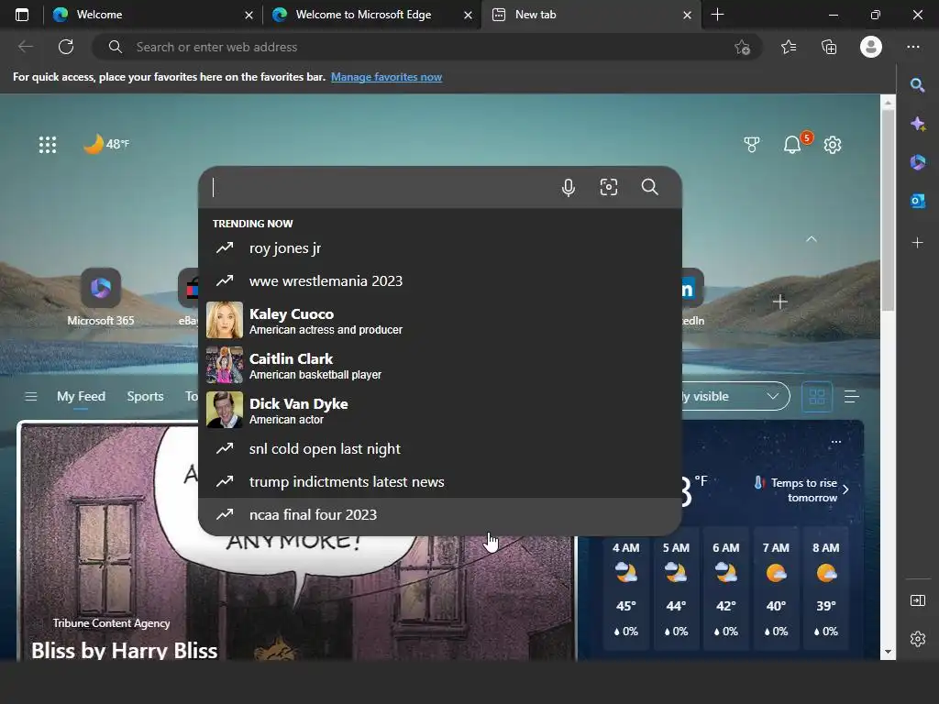Expand Temps to rise tomorrow arrow

click(x=845, y=489)
